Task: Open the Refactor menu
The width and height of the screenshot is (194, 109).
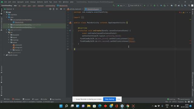Action: pyautogui.click(x=40, y=2)
